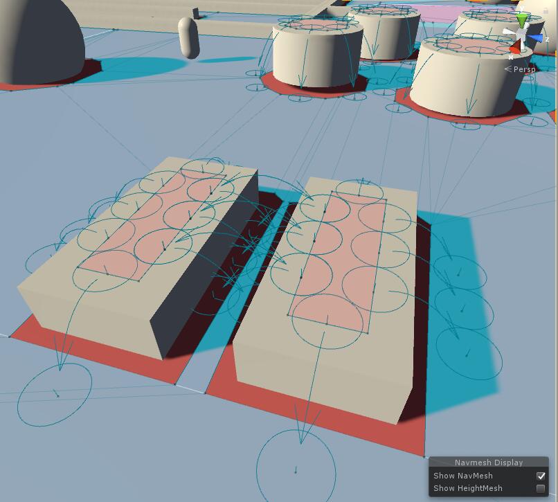Click the green Y axis cone on gizmo

tap(522, 20)
